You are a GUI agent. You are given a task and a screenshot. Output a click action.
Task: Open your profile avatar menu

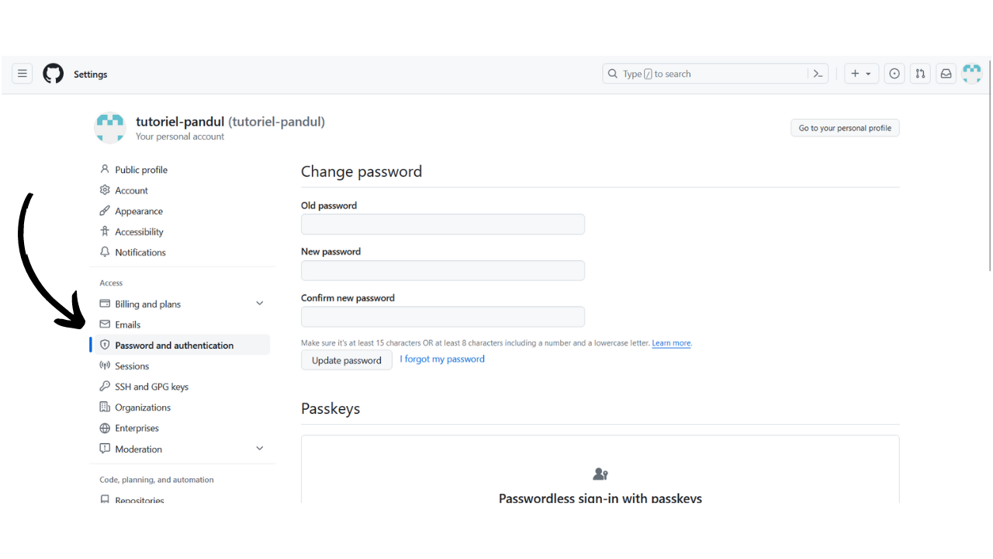click(971, 73)
